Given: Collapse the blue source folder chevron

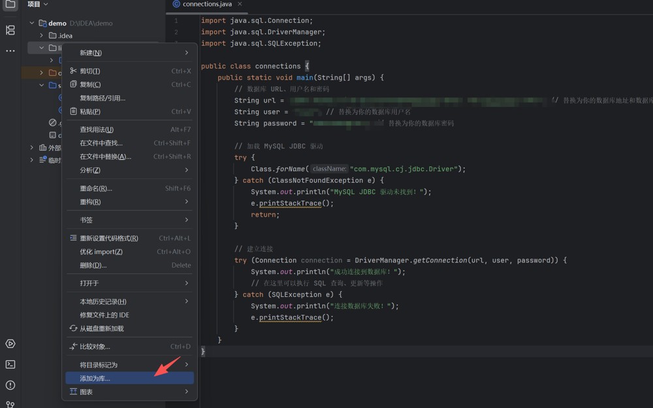Looking at the screenshot, I should coord(42,86).
